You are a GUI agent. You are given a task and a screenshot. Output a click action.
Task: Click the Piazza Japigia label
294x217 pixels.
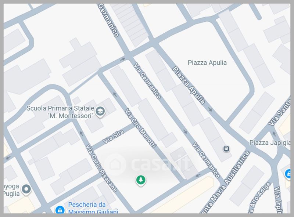pyautogui.click(x=270, y=143)
